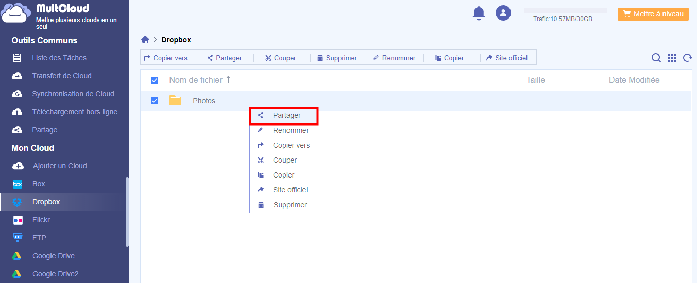Choose Copier in the context menu

pyautogui.click(x=283, y=175)
